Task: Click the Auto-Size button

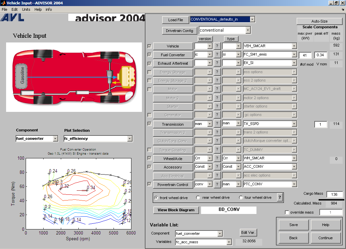Action: point(319,21)
